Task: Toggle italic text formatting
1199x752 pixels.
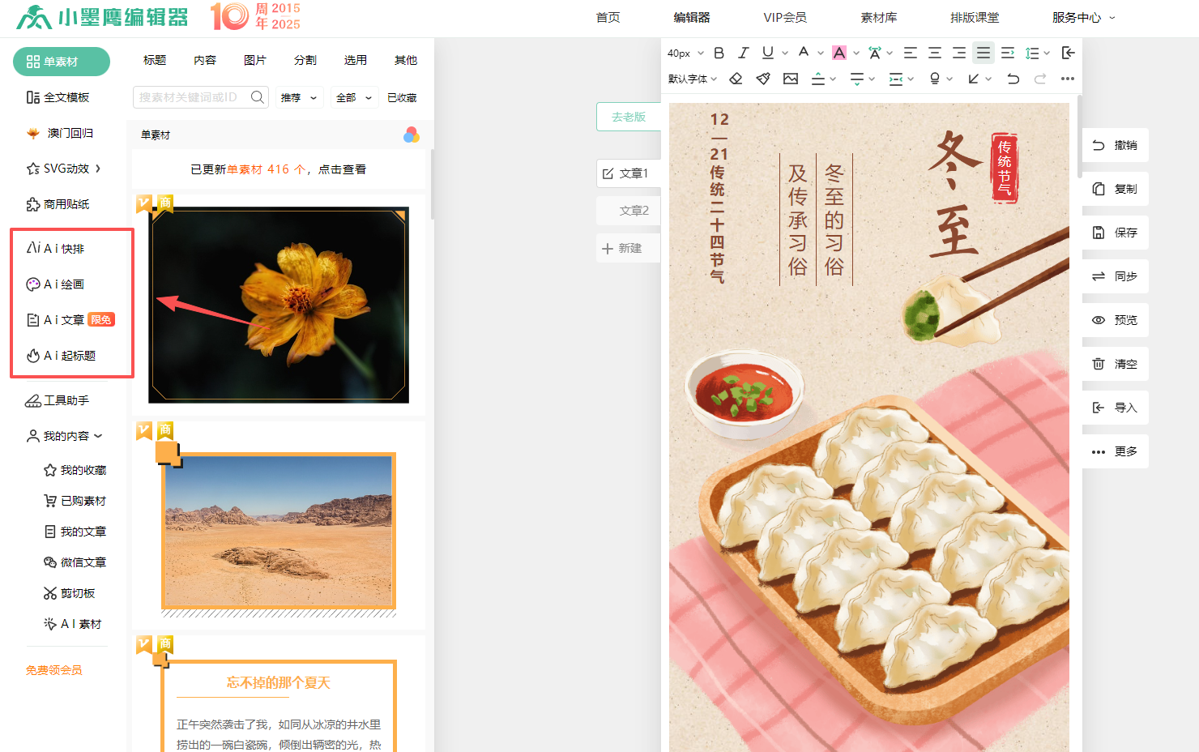Action: tap(743, 53)
